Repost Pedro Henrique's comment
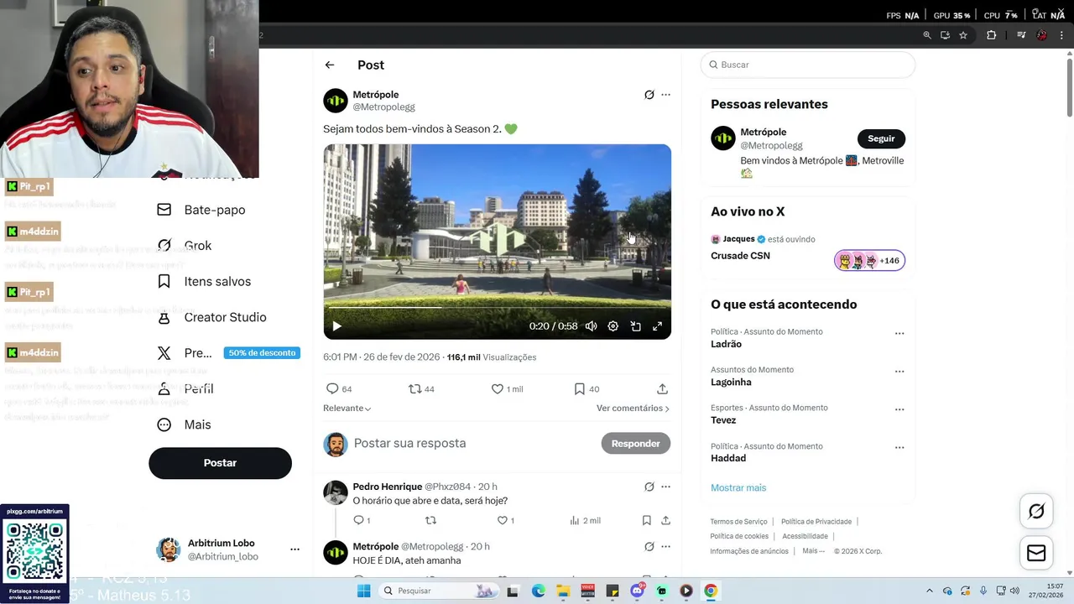Screen dimensions: 1074x604 (x=431, y=521)
